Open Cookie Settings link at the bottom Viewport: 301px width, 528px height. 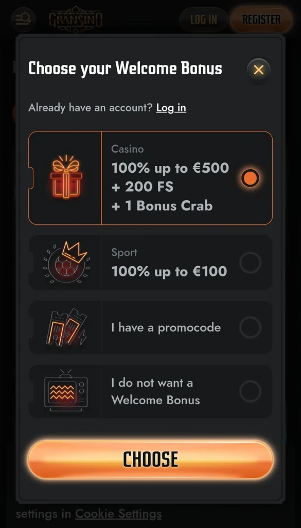tap(118, 514)
